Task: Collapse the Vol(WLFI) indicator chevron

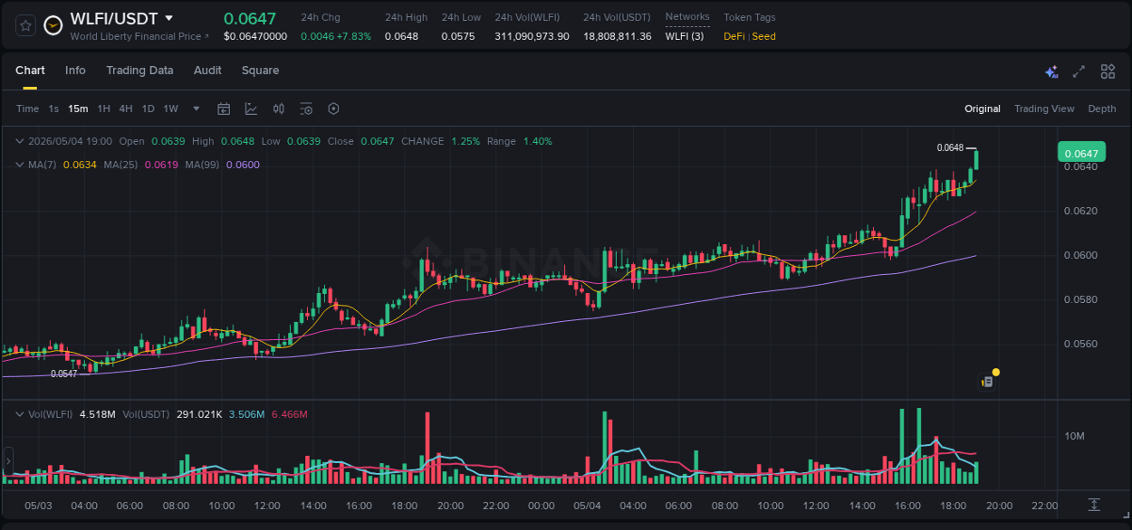Action: [x=20, y=414]
